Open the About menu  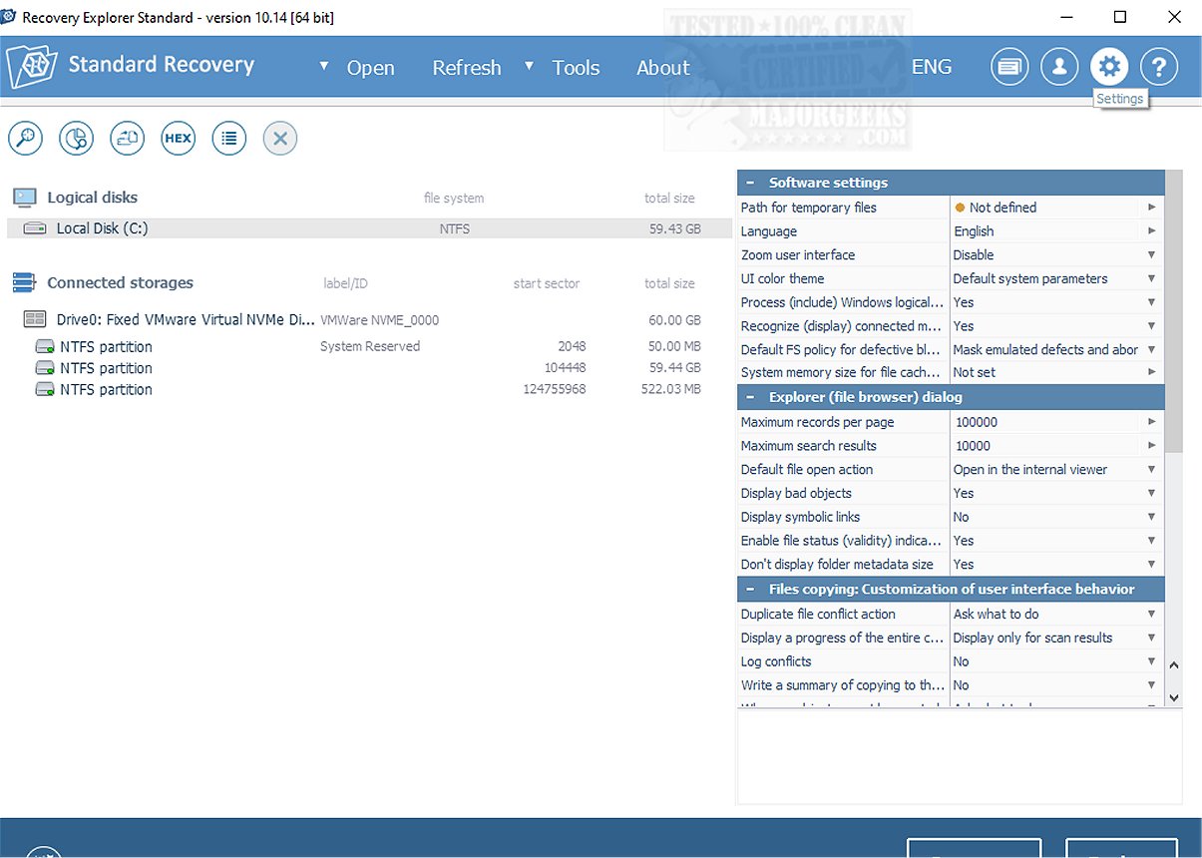662,68
